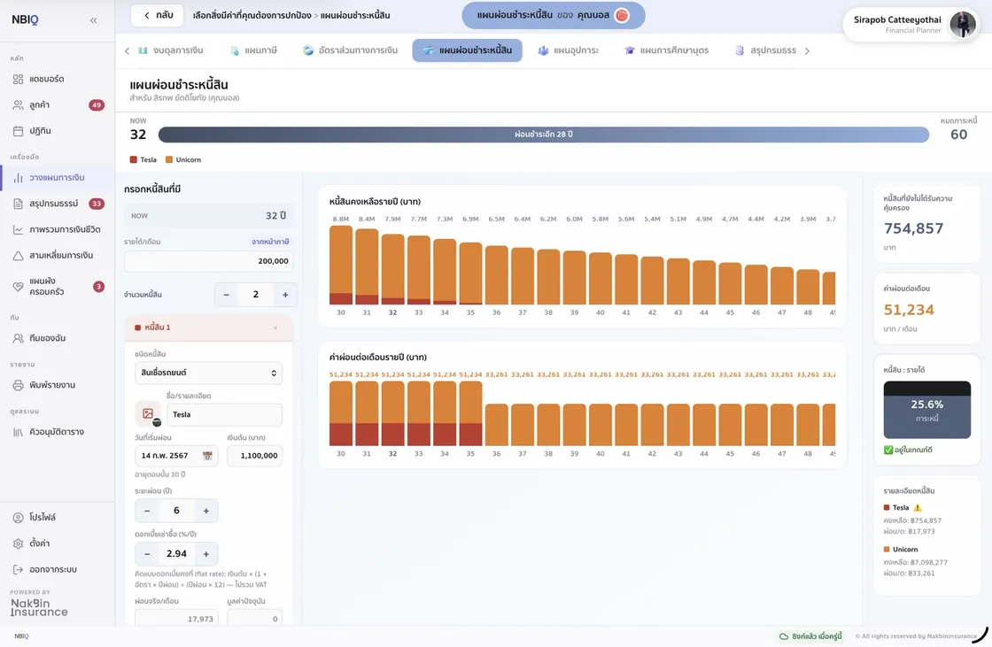Click the อยู่ในเกณฑ์ดี green checkbox
Image resolution: width=992 pixels, height=647 pixels.
tap(887, 451)
